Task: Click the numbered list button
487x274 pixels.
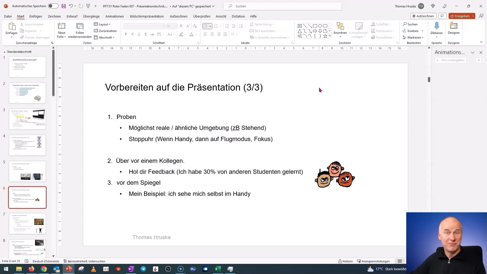Action: [x=216, y=26]
